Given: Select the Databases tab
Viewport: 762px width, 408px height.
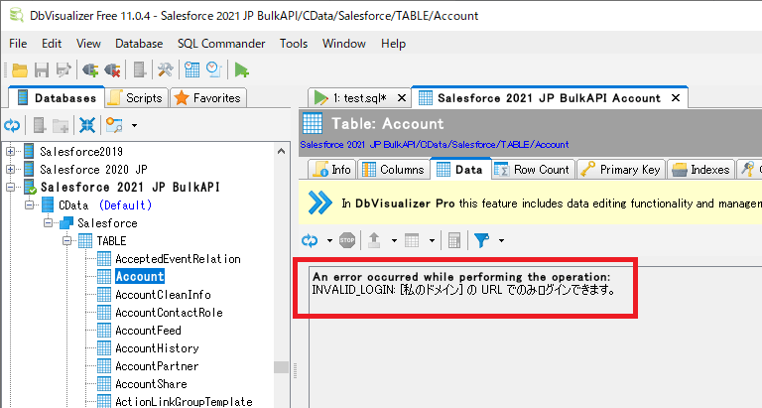Looking at the screenshot, I should pos(57,97).
